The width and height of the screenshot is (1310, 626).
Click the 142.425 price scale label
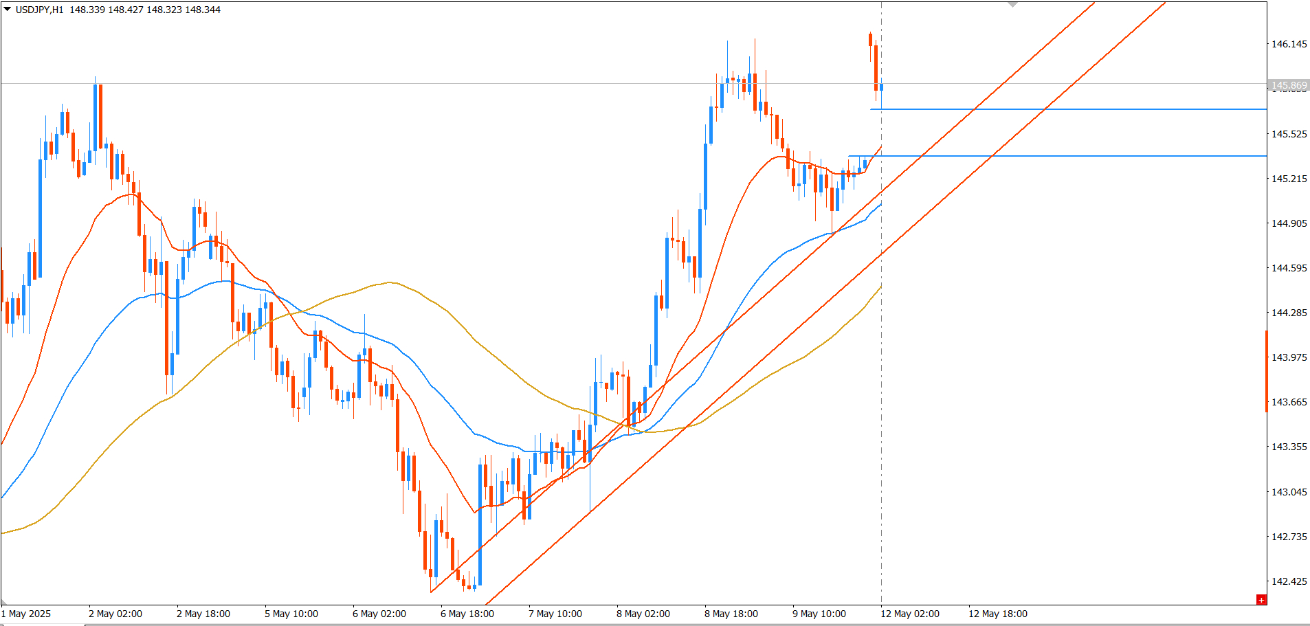[1289, 581]
